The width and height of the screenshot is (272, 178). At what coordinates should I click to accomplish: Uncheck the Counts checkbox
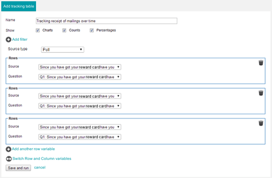tap(64, 30)
